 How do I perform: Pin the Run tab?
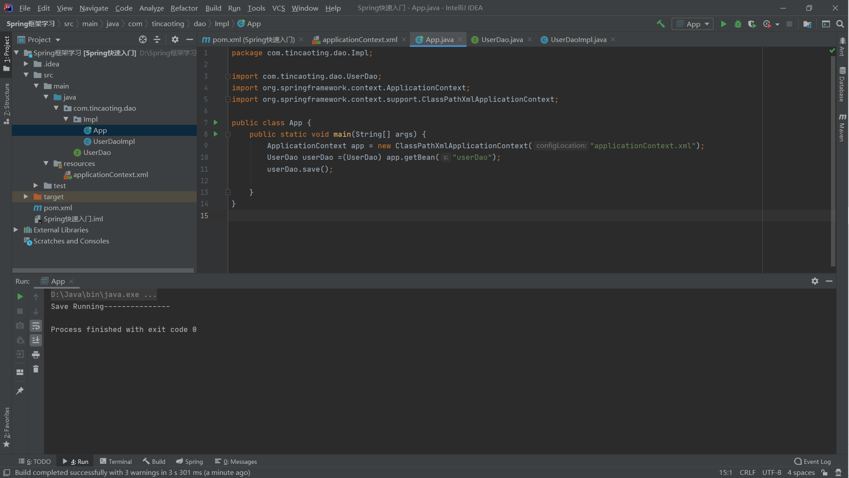[x=20, y=390]
